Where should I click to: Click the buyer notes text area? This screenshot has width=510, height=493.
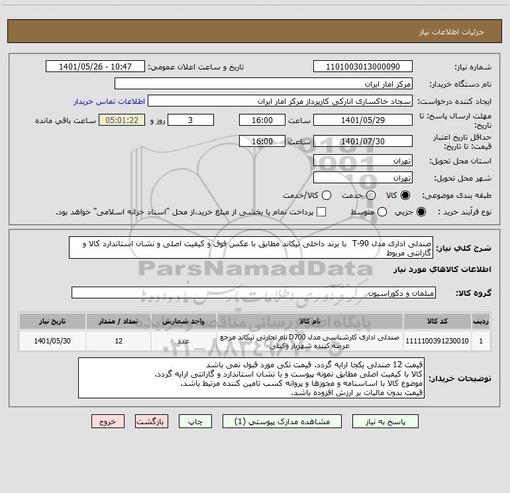point(251,378)
